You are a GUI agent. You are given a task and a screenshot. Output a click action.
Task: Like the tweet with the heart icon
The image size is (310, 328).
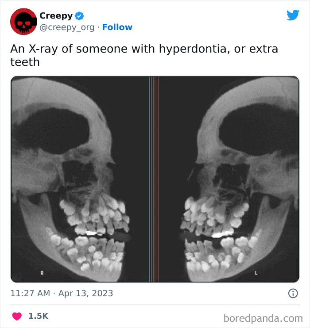coord(17,316)
